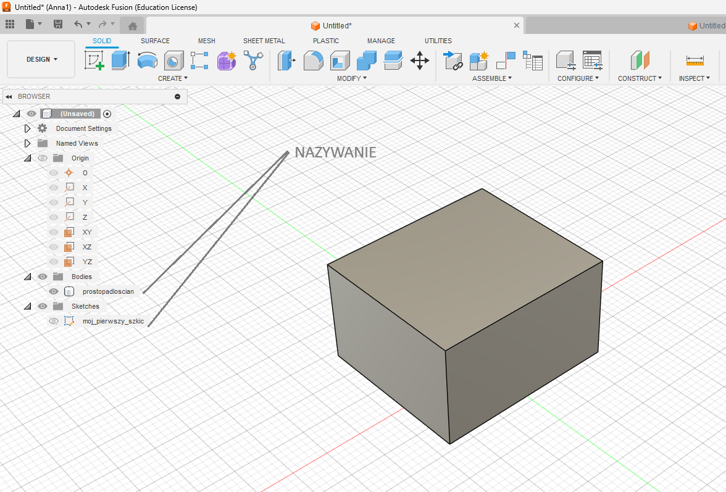Screen dimensions: 726x492
Task: Open the Bill of Materials tool
Action: point(532,60)
